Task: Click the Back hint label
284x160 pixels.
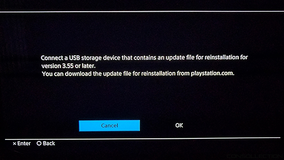Action: click(x=49, y=143)
